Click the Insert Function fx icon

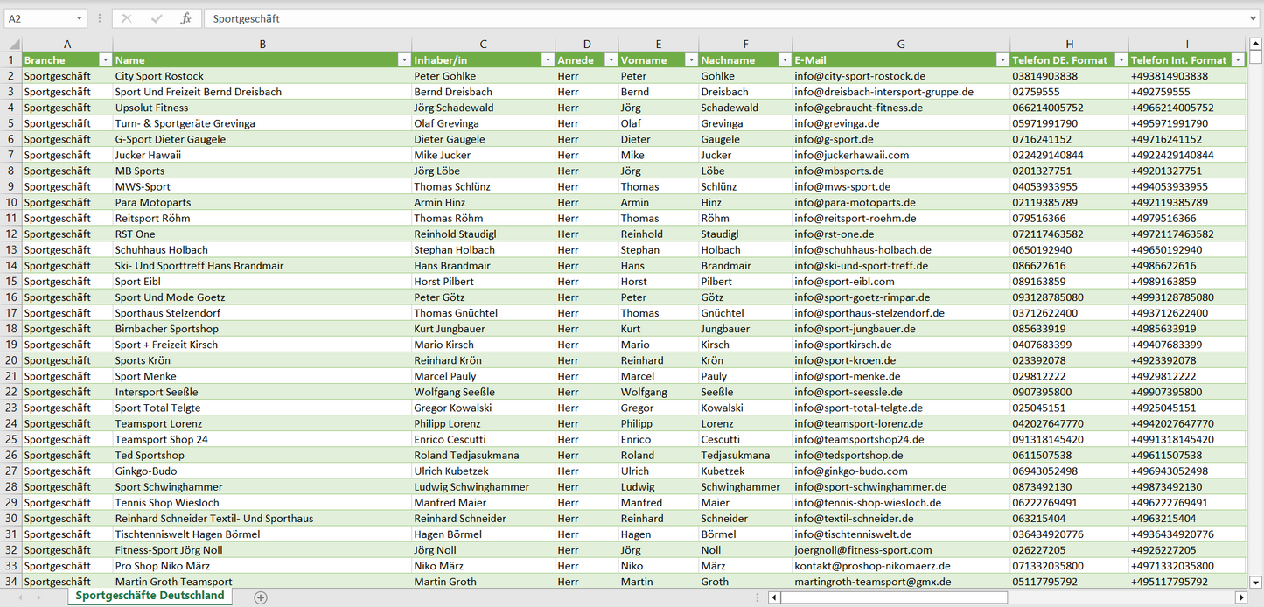click(185, 18)
